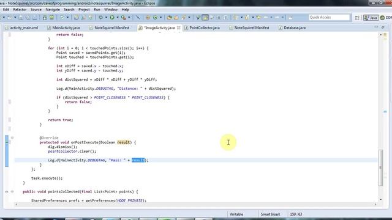
Task: Click the Next Annotation icon
Action: (x=235, y=18)
